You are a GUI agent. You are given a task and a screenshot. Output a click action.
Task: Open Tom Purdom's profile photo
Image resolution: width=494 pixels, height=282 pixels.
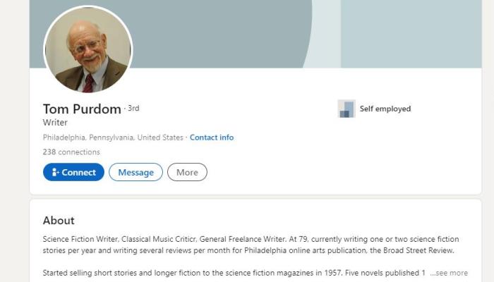click(88, 49)
